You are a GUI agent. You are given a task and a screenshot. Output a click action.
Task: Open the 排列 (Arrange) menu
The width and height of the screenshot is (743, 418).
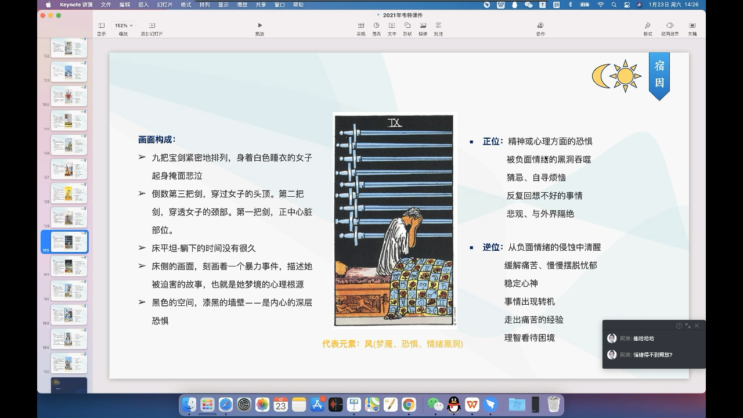click(x=204, y=5)
